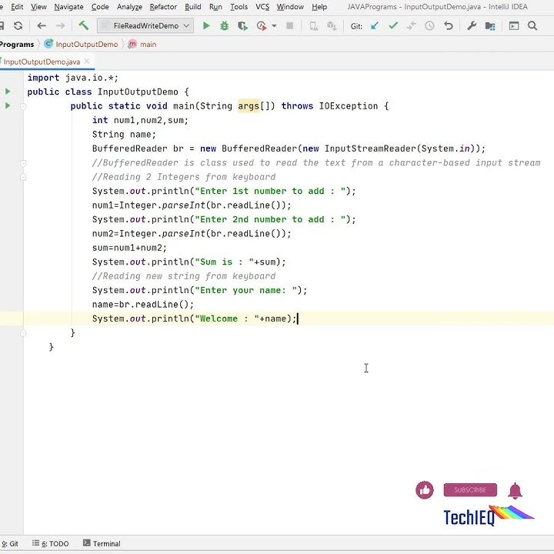Open the Edit menu
Viewport: 554px width, 554px height.
[17, 7]
